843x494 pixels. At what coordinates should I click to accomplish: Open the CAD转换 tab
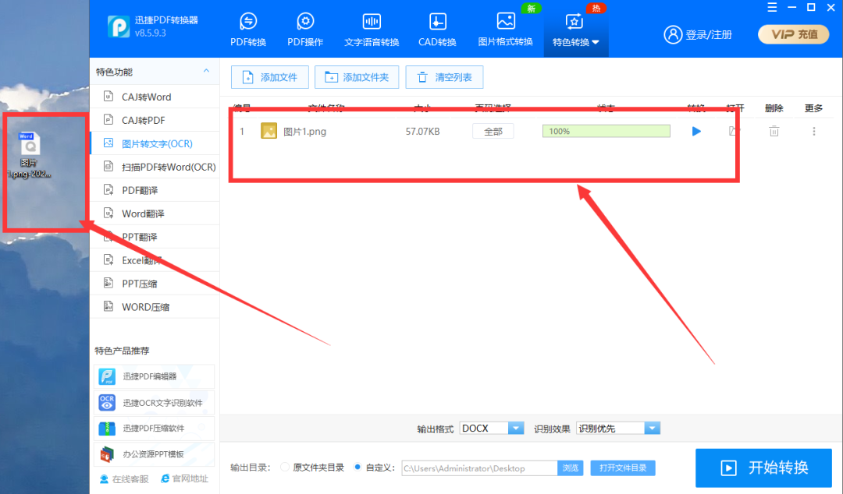[x=437, y=30]
